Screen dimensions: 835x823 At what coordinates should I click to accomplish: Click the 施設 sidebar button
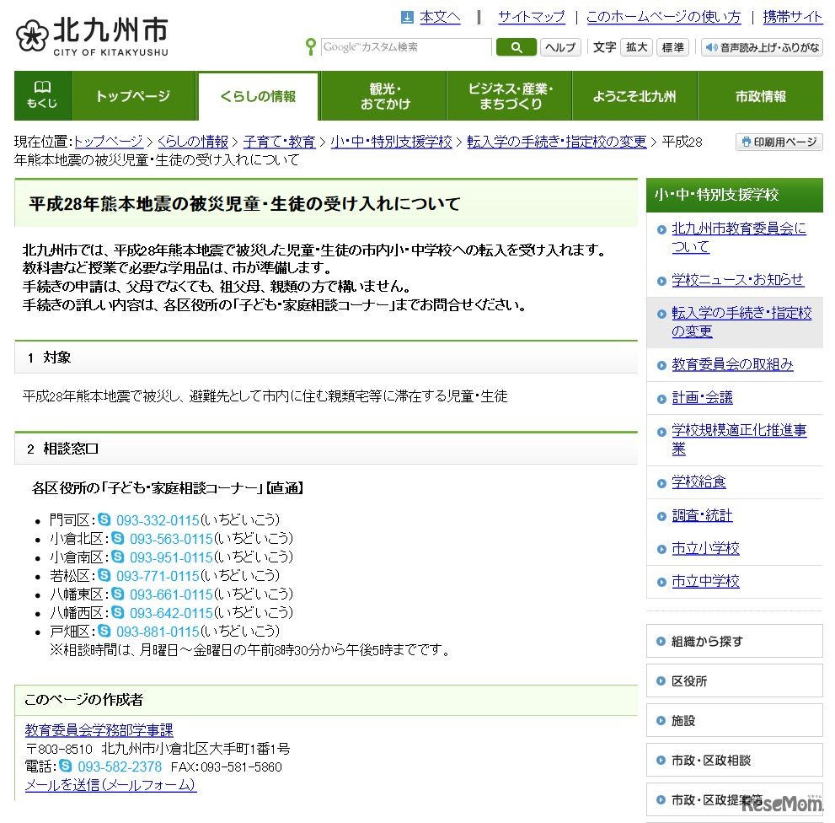[x=735, y=721]
